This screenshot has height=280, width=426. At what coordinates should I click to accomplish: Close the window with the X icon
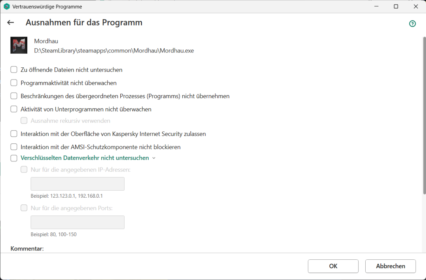(x=415, y=6)
